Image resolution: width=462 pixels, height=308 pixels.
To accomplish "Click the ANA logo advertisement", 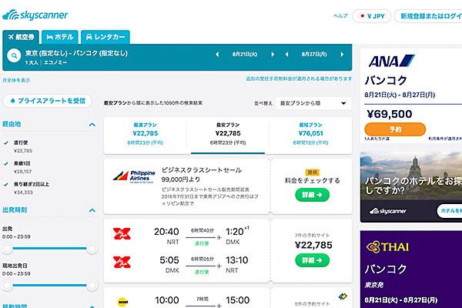I will [x=391, y=61].
